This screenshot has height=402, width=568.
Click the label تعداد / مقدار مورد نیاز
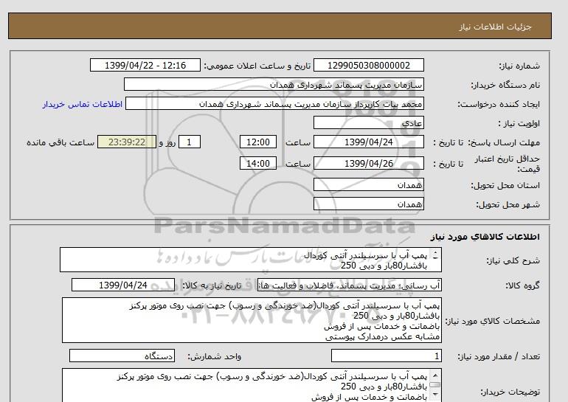coord(499,356)
